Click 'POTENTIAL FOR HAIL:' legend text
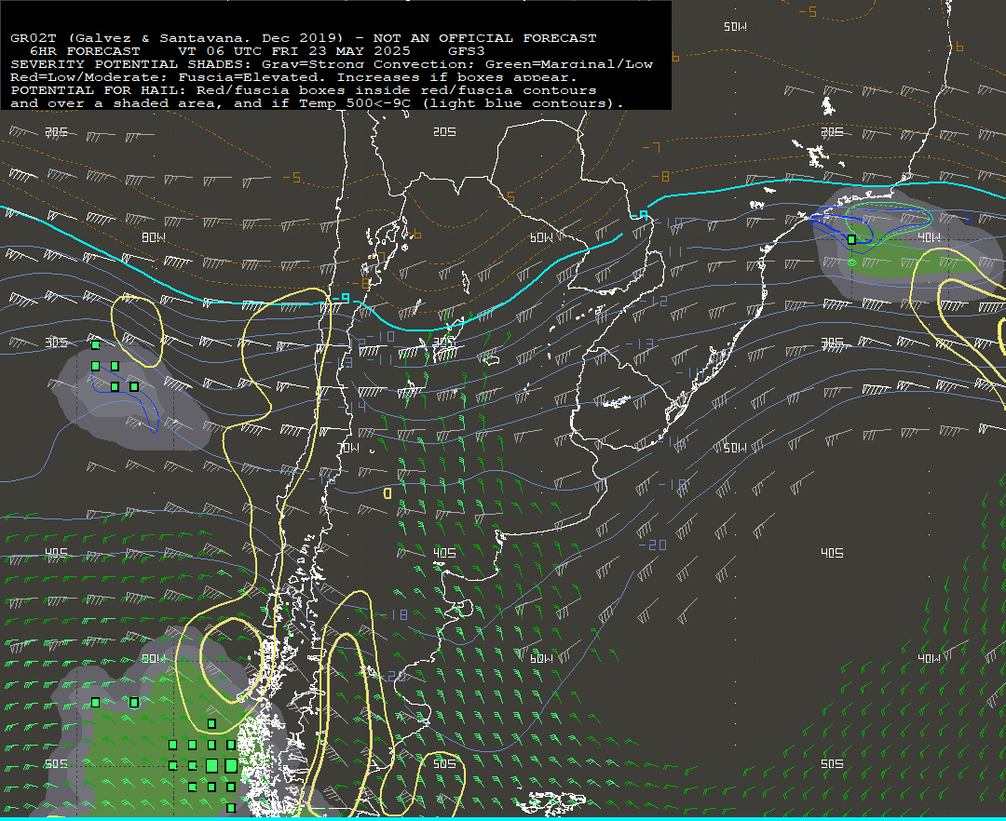This screenshot has height=821, width=1006. click(x=99, y=90)
